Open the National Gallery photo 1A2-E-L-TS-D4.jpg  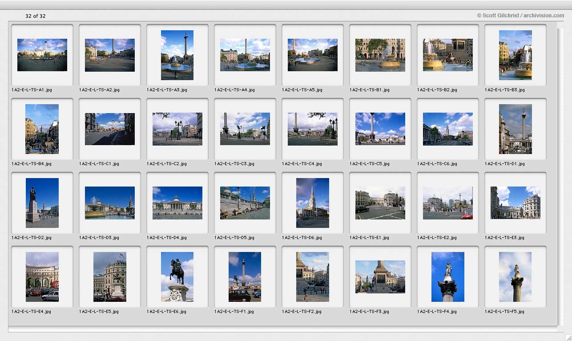tap(177, 203)
